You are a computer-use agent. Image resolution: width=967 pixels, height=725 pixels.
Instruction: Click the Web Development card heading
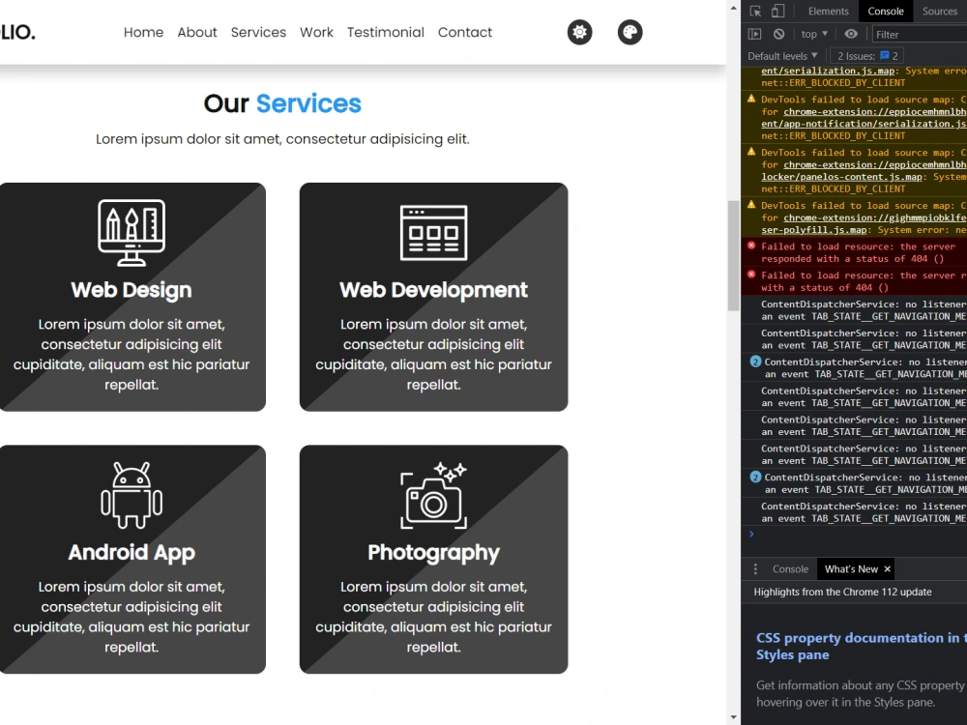click(433, 290)
